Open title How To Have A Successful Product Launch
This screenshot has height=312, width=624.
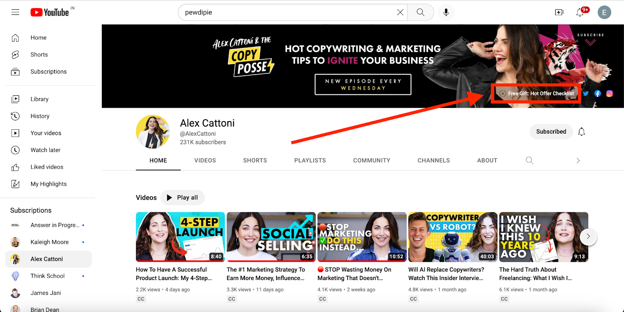coord(174,274)
